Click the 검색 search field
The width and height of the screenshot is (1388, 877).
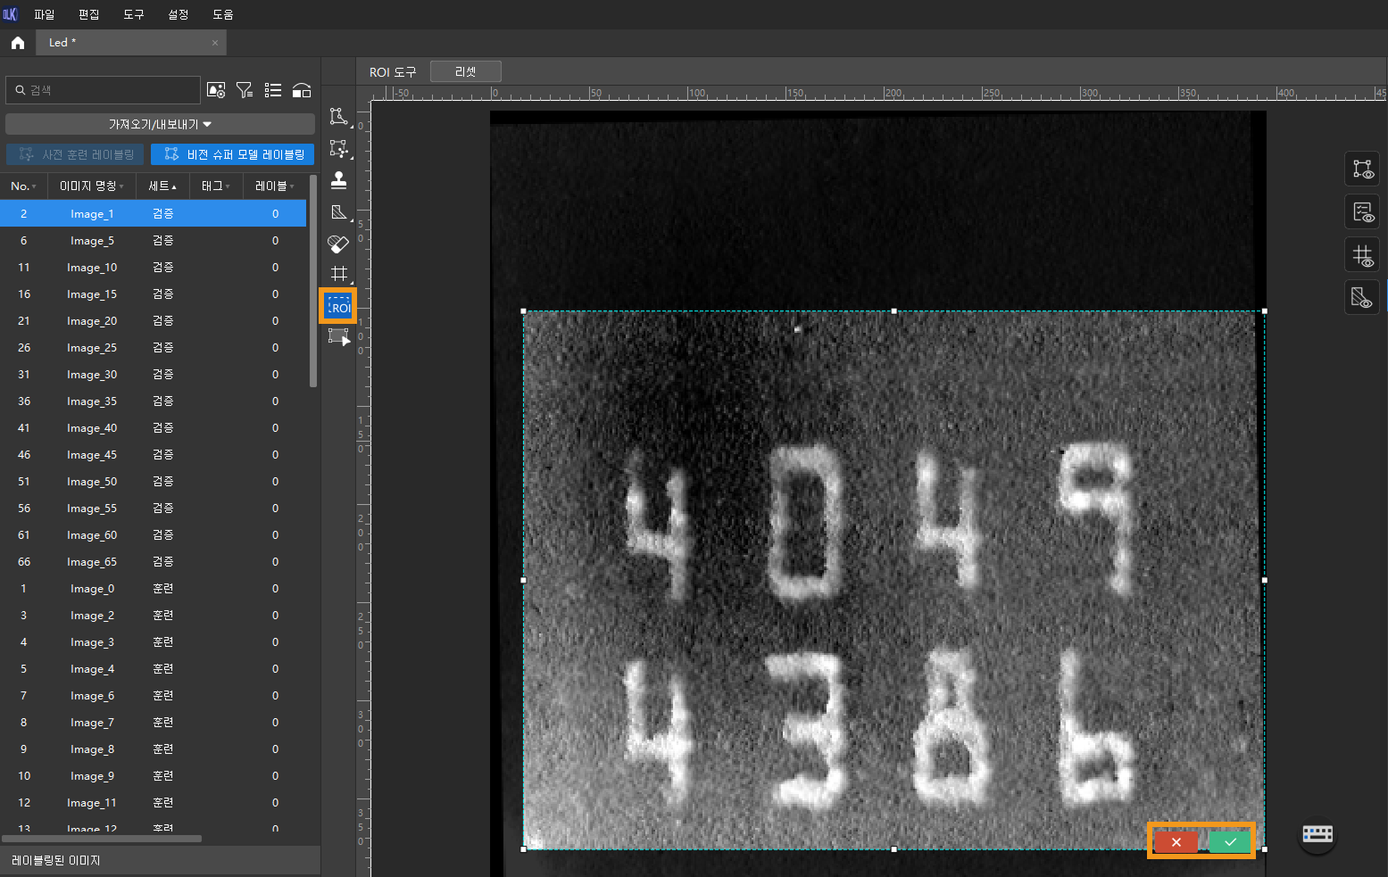pos(107,90)
